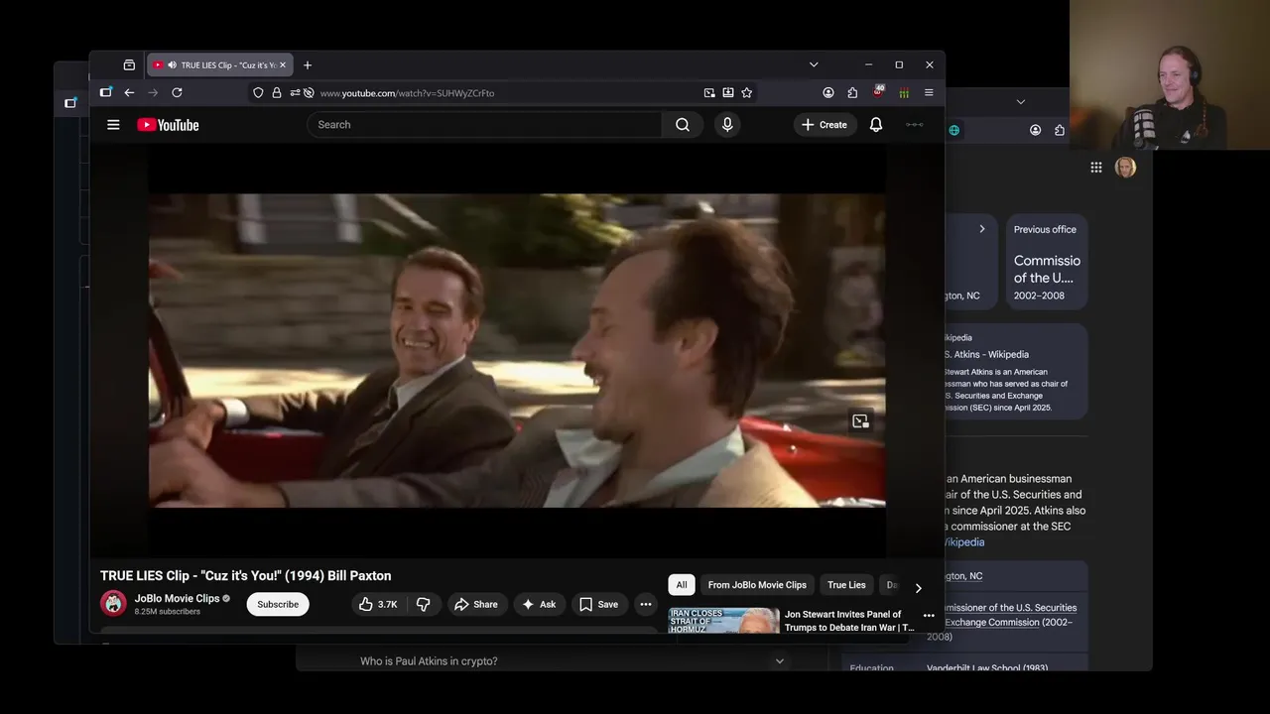Click the site security padlock icon
Viewport: 1270px width, 714px height.
[277, 92]
